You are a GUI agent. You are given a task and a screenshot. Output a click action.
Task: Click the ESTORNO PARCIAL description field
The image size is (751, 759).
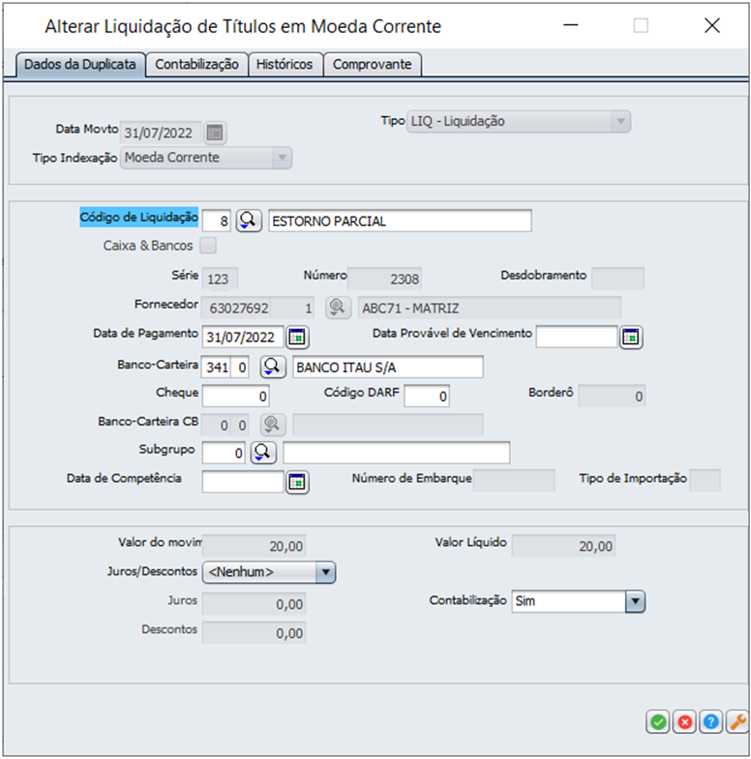click(x=401, y=220)
